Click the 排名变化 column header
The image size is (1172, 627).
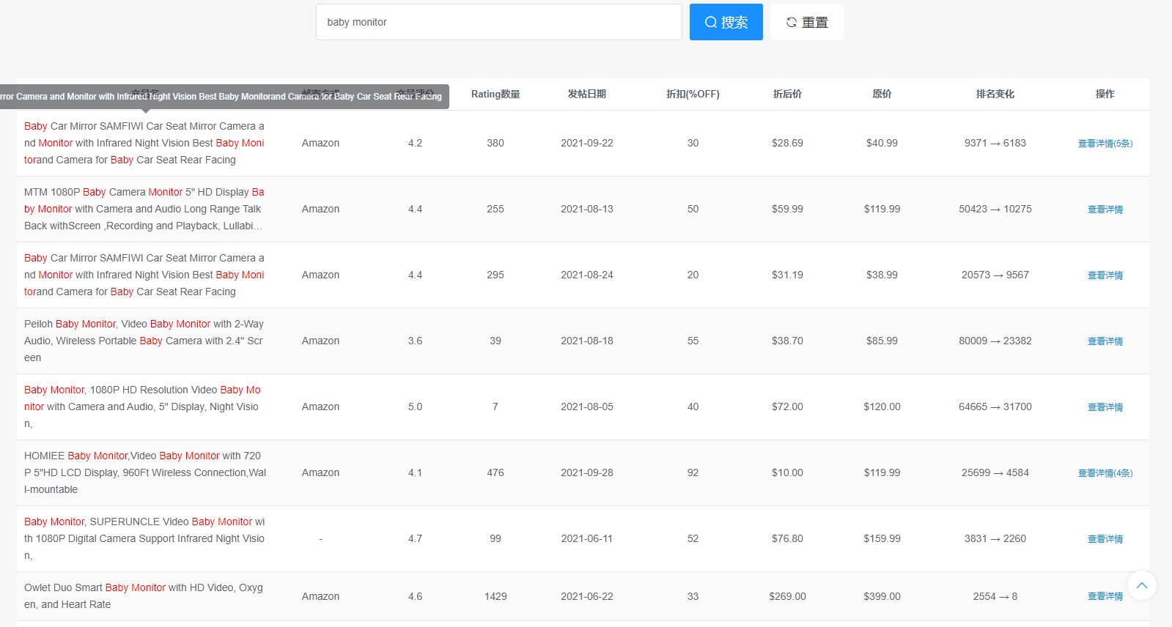pyautogui.click(x=995, y=94)
